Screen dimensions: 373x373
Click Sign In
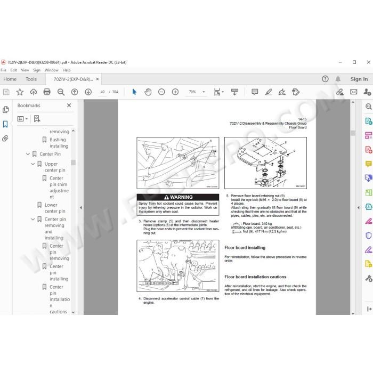[359, 79]
